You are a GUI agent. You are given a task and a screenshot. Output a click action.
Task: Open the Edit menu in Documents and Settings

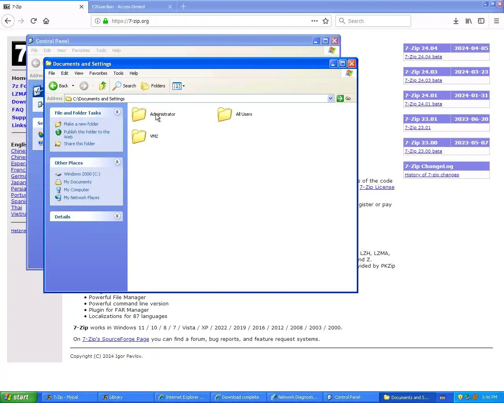coord(65,73)
